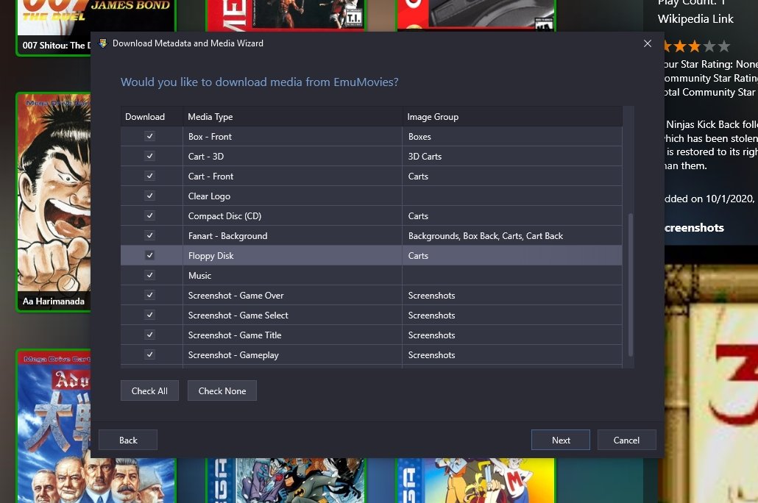
Task: Sort by the Media Type column header
Action: click(292, 116)
